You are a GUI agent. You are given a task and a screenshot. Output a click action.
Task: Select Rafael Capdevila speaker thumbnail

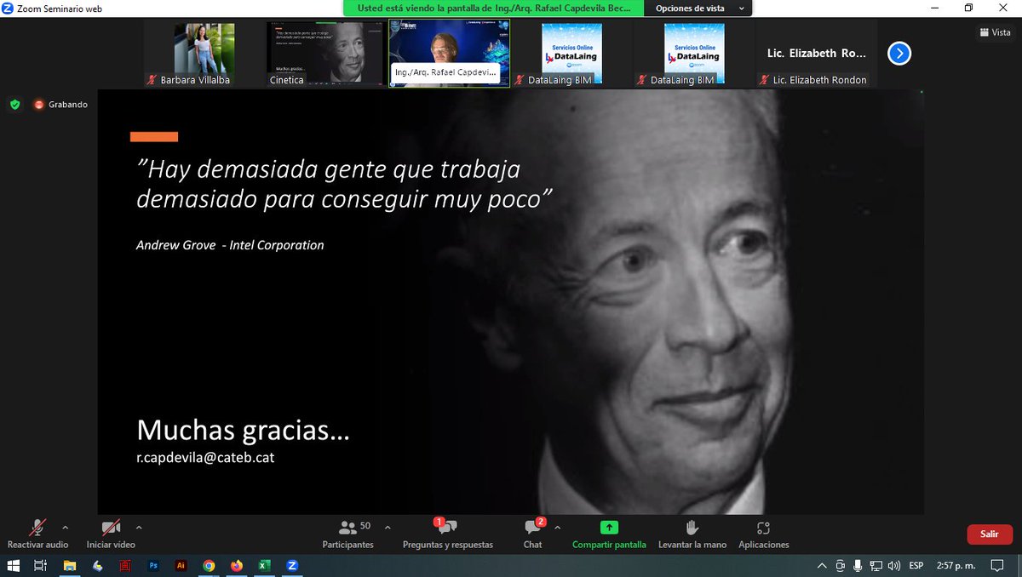(x=450, y=54)
